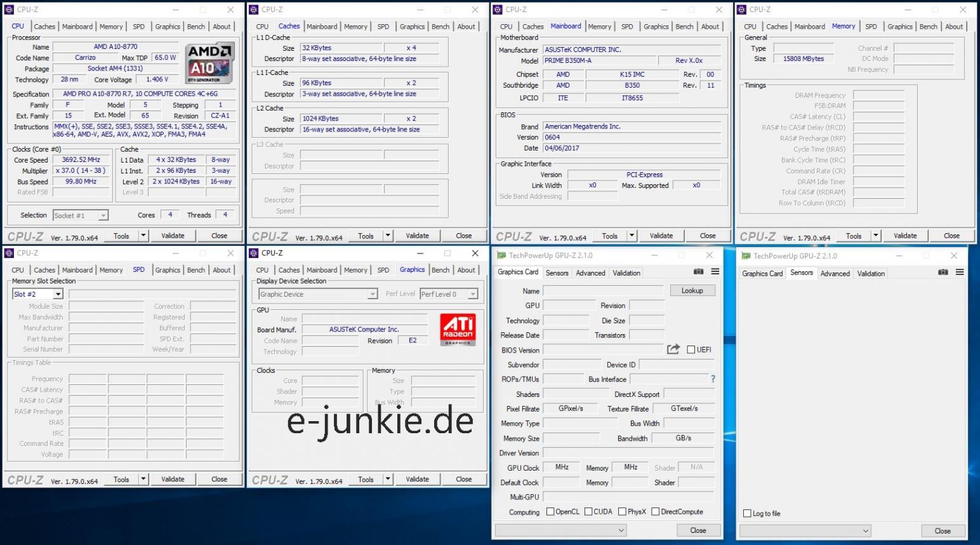Image resolution: width=980 pixels, height=545 pixels.
Task: Tick the OpenCL computing checkbox
Action: [550, 511]
